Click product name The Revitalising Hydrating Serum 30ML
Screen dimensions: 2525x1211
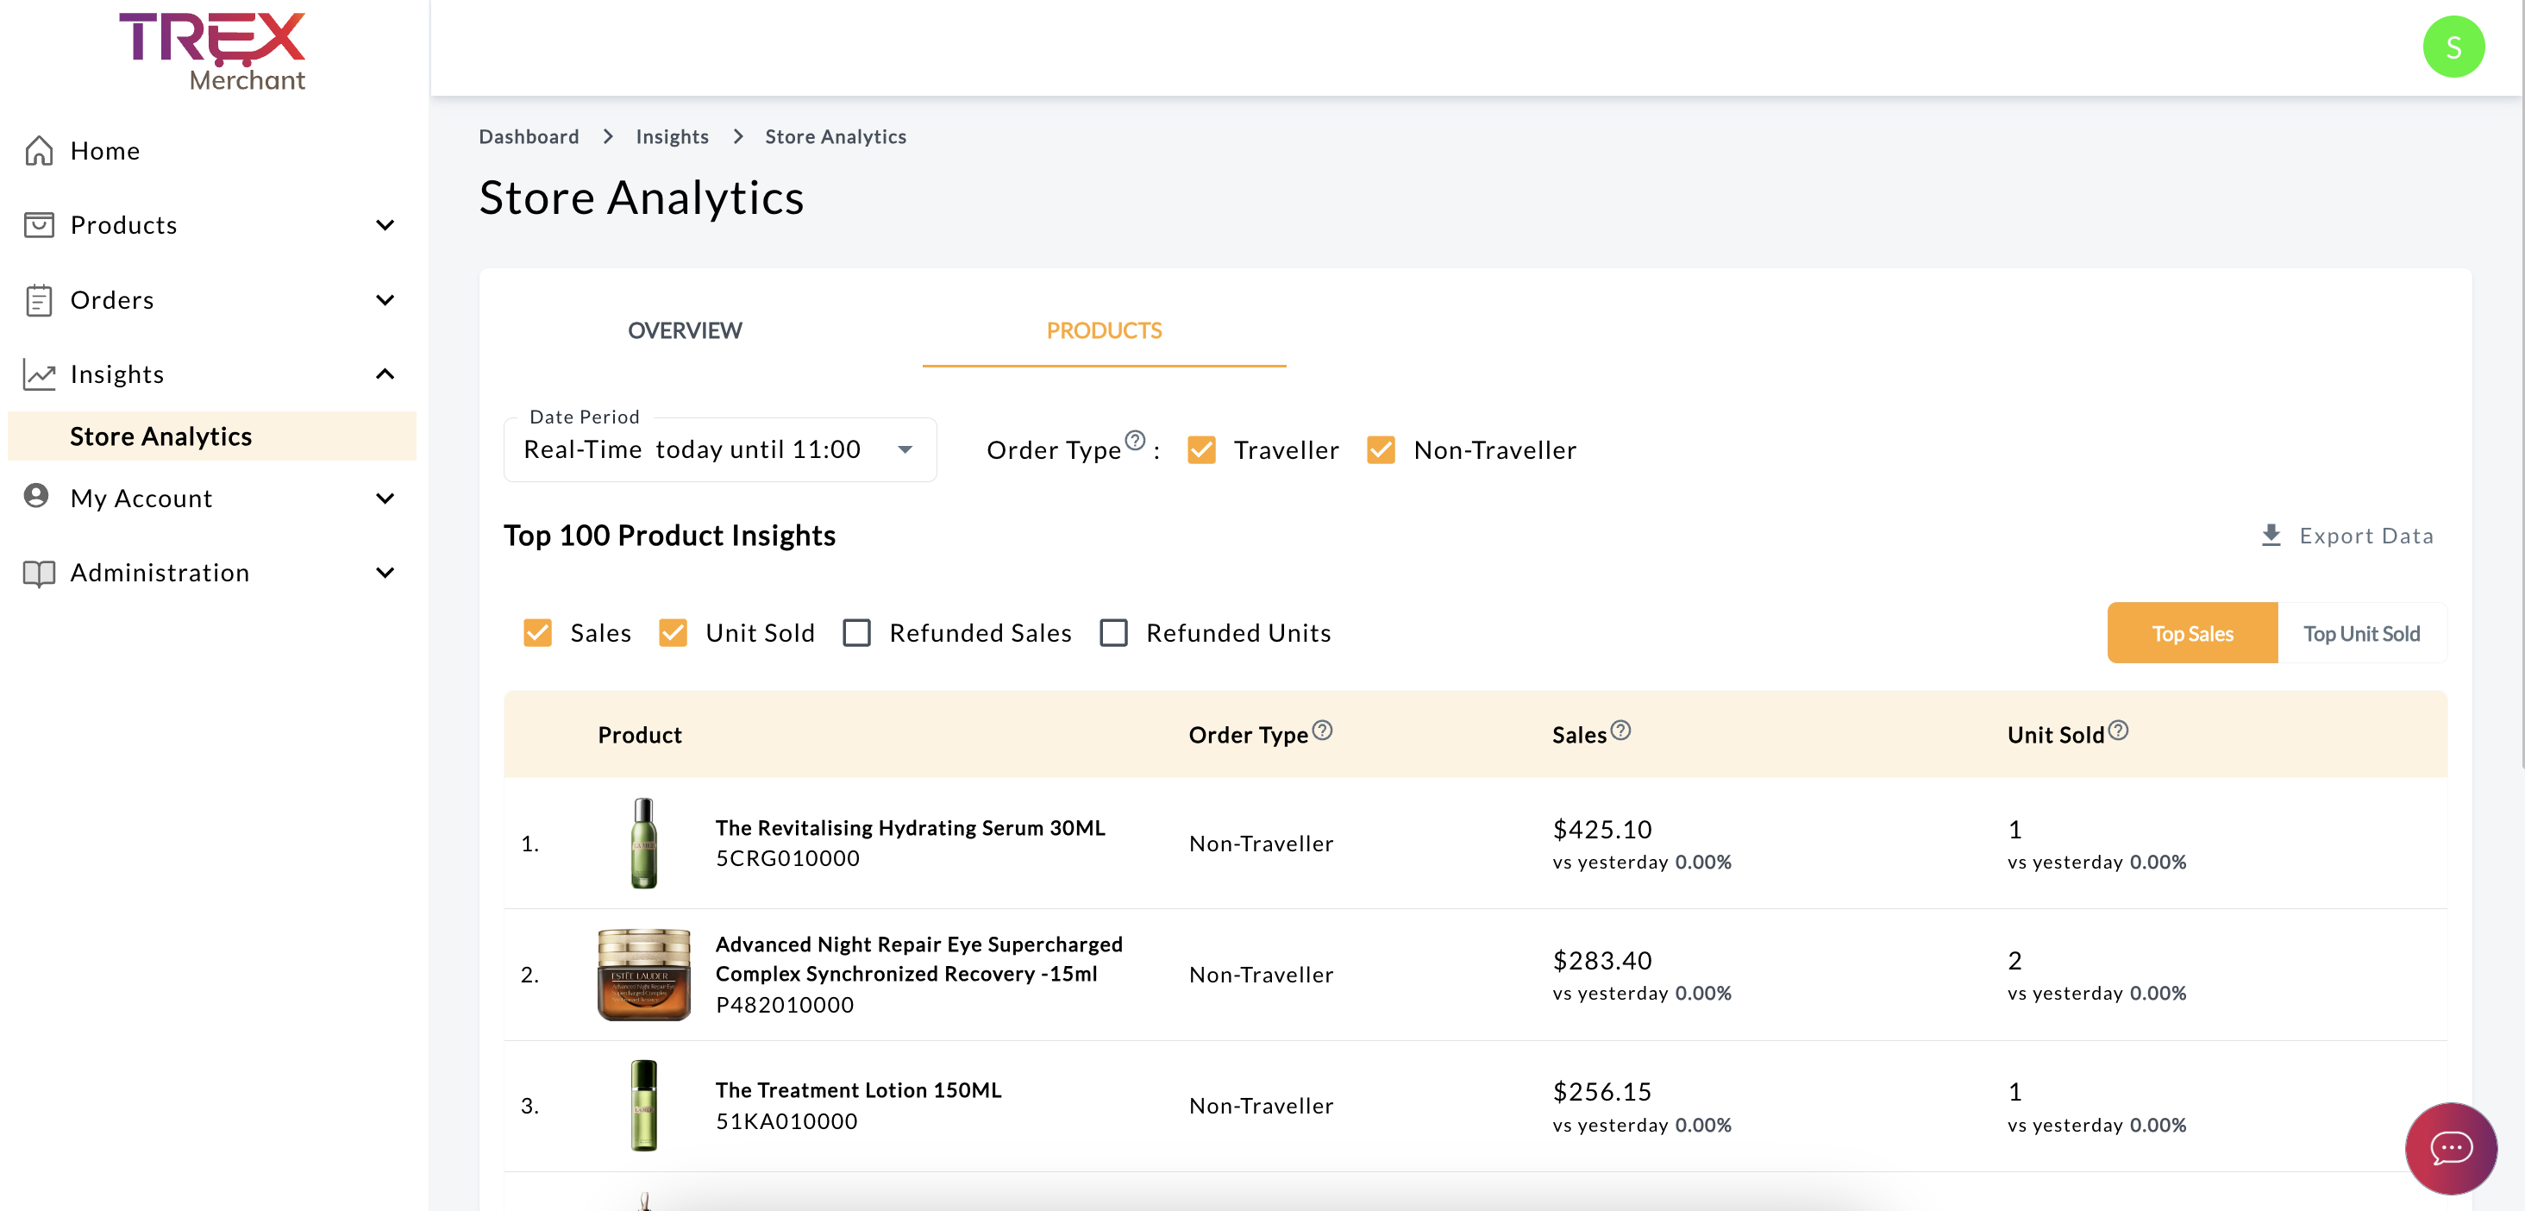(x=911, y=827)
